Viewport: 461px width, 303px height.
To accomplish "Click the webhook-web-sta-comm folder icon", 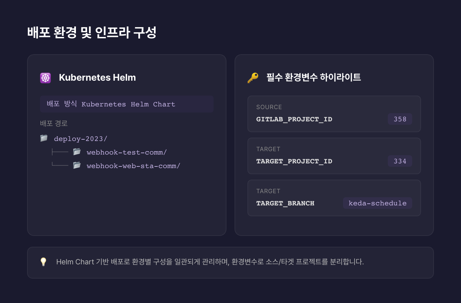I will tap(77, 165).
